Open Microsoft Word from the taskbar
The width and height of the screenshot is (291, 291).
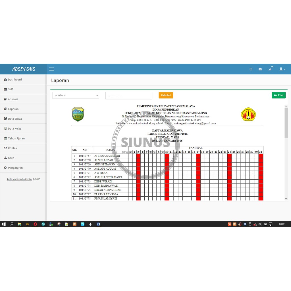(x=98, y=224)
